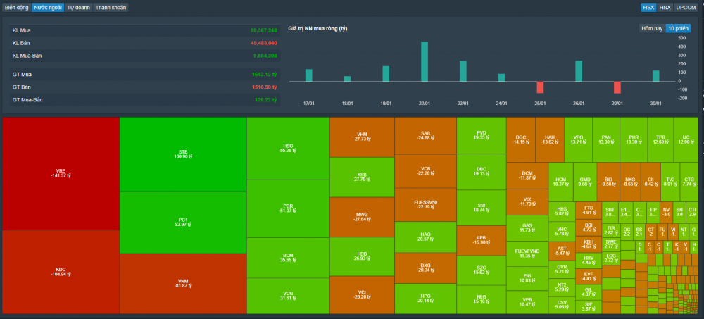Select the STB treemap tile
The height and width of the screenshot is (319, 704).
(x=183, y=154)
